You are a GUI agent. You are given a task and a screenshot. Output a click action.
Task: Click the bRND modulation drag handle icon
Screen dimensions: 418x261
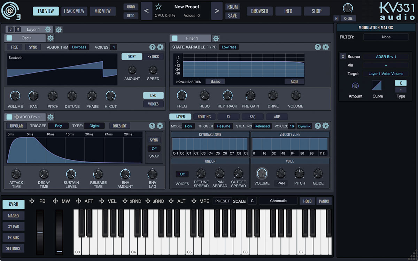point(125,201)
